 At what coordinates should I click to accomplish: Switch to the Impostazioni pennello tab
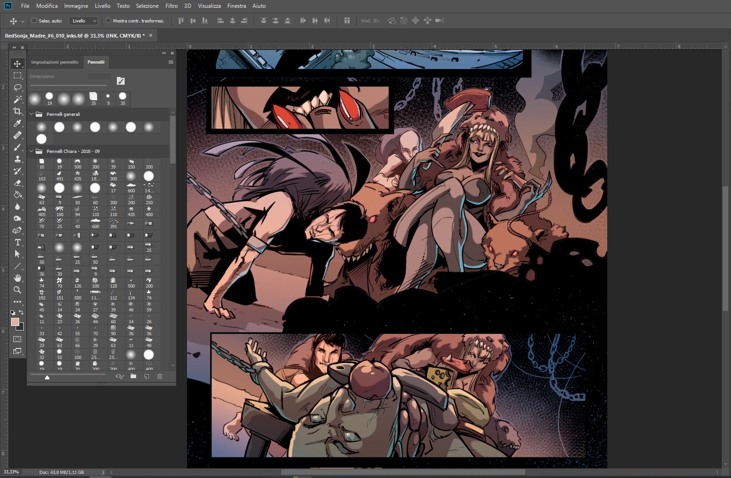click(55, 62)
